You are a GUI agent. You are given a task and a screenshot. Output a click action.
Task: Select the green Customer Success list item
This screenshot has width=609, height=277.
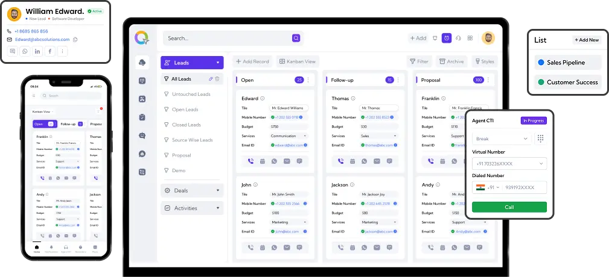(567, 82)
